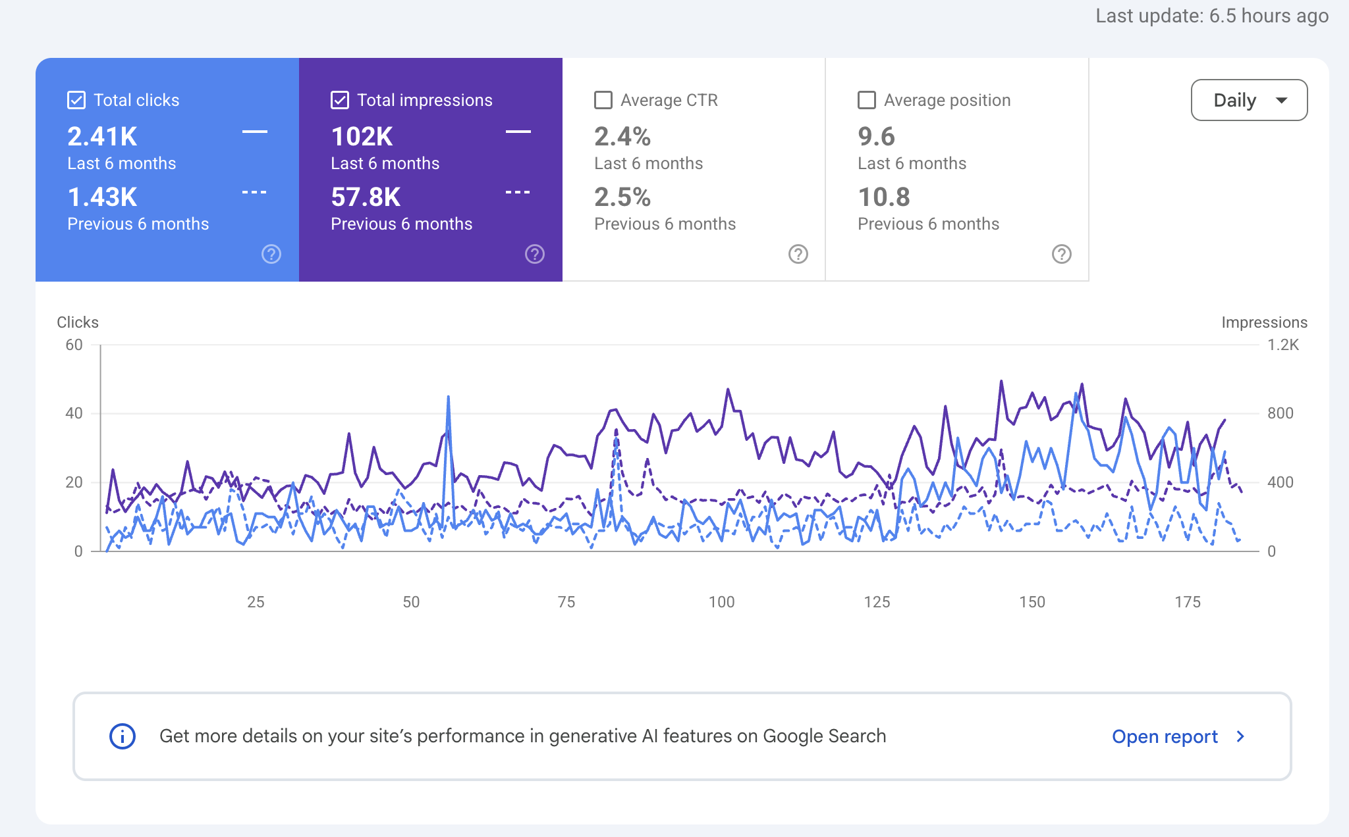Click the 1.2K impressions axis label

click(1283, 345)
